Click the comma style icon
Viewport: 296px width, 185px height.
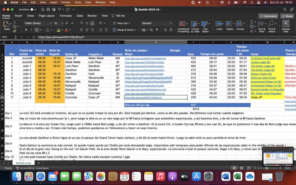[157, 30]
